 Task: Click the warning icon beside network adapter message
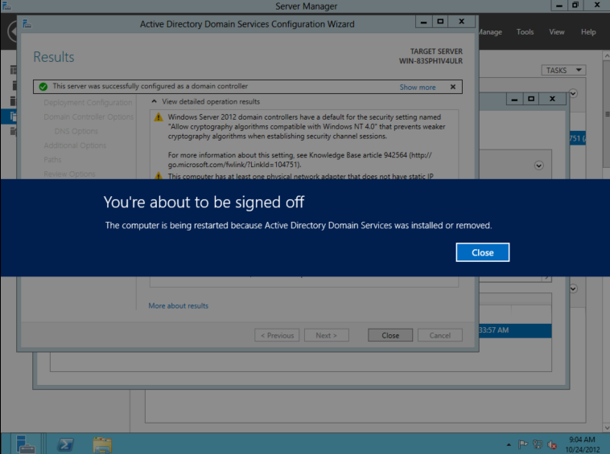(159, 176)
